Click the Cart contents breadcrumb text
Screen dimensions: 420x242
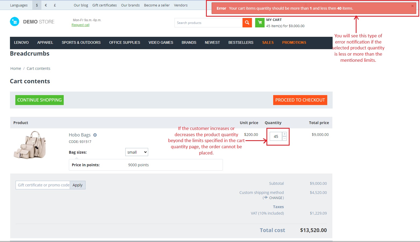coord(38,68)
